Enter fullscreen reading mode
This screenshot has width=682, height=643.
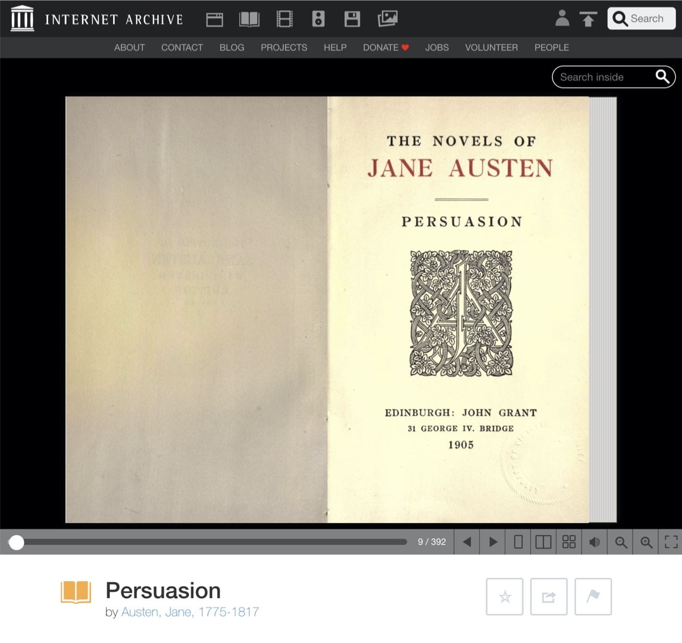pyautogui.click(x=671, y=542)
